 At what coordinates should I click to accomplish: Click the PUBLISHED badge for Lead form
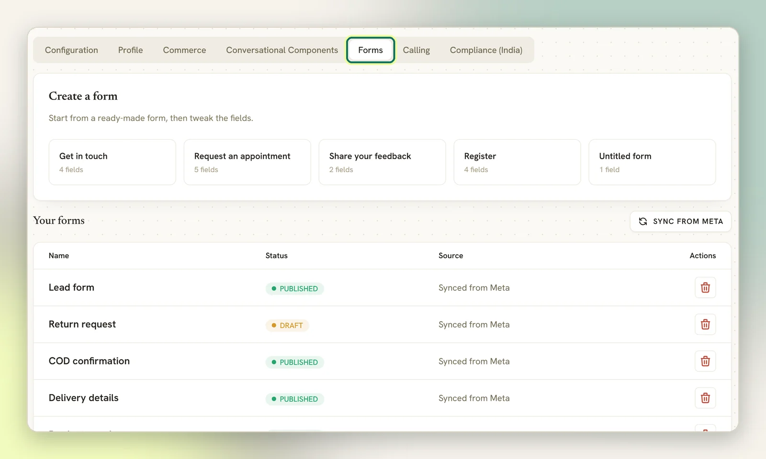(294, 288)
